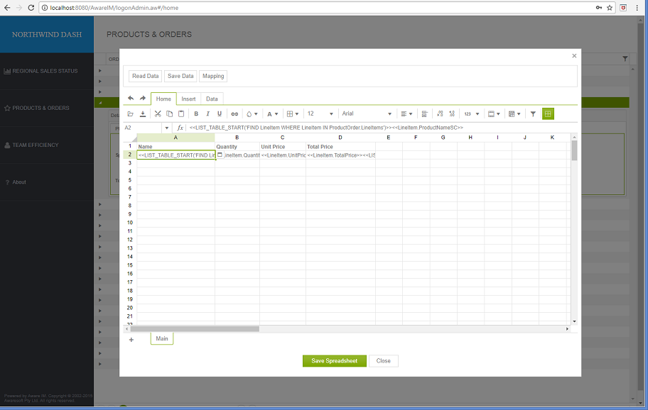Insert a hyperlink in the cell

pyautogui.click(x=234, y=113)
